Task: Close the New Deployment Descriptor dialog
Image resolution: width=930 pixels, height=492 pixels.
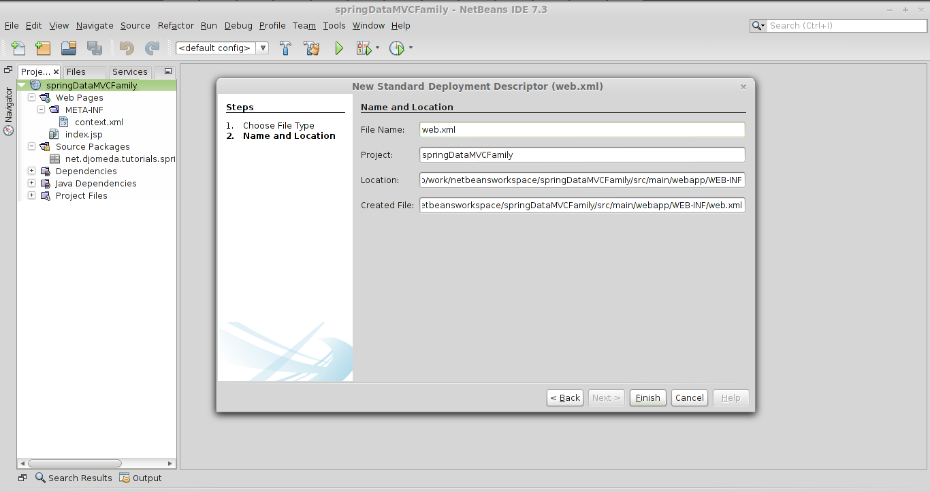Action: (743, 86)
